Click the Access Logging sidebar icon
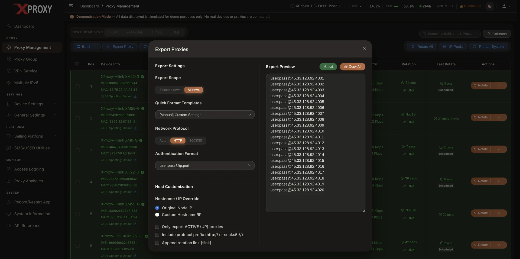Viewport: 520px width, 259px height. [x=9, y=169]
